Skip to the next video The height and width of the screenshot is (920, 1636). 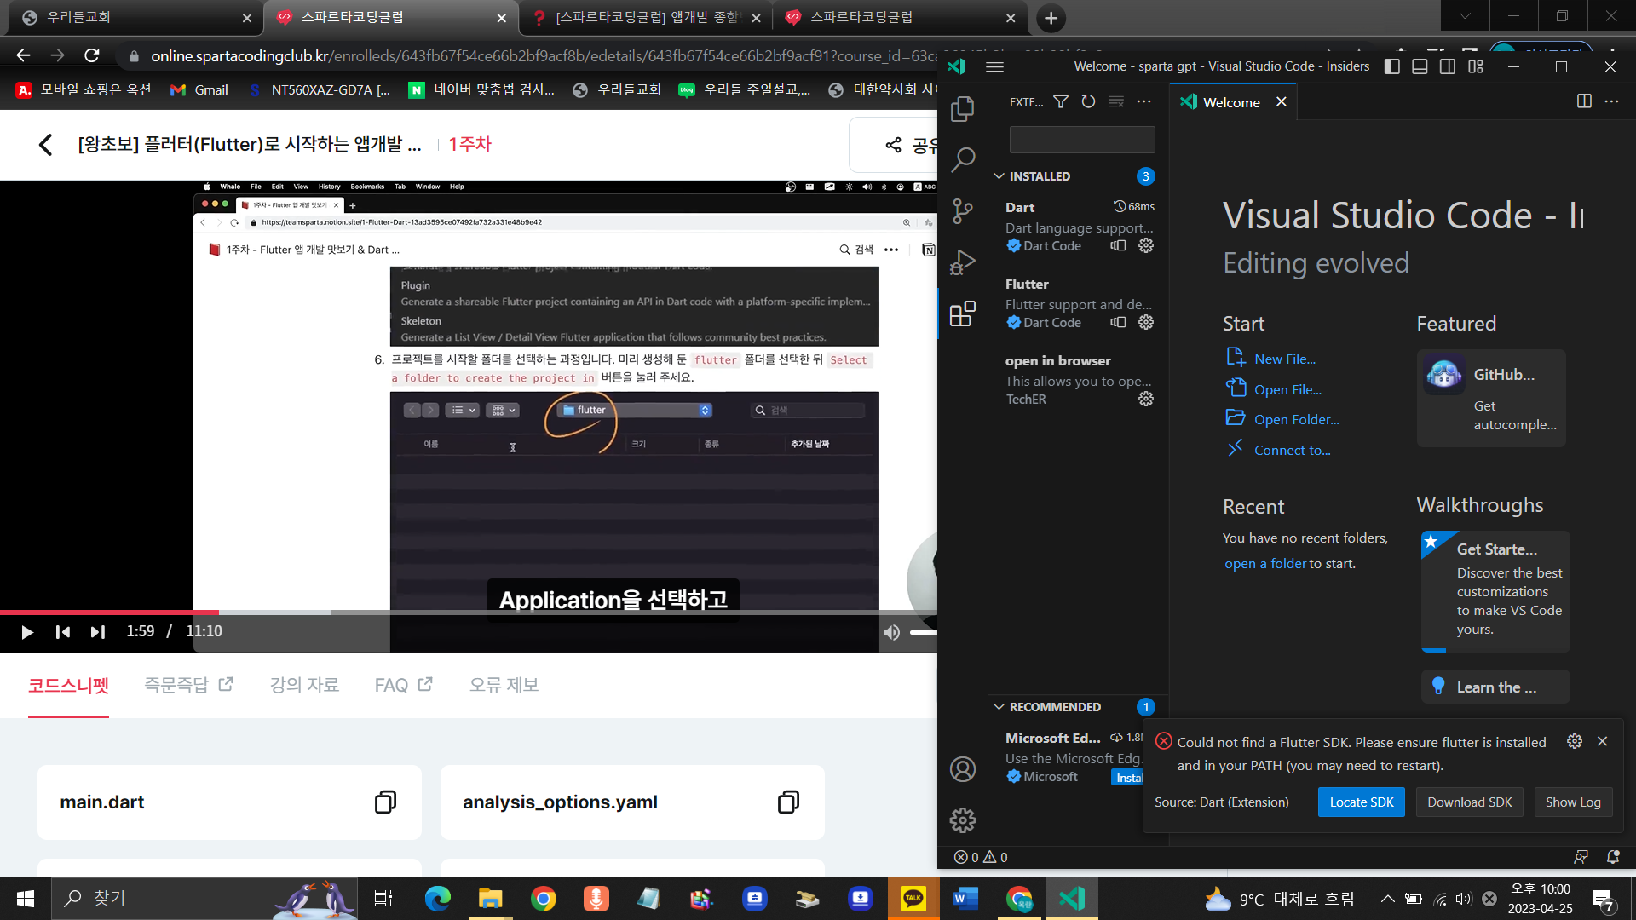click(x=97, y=632)
